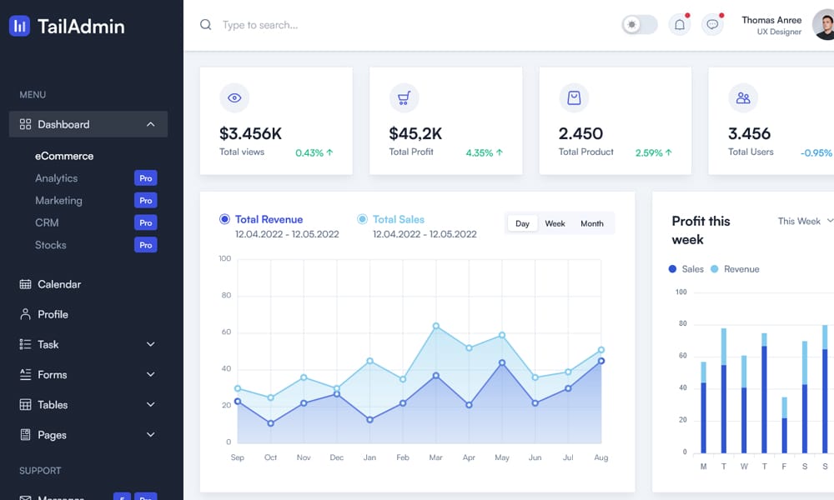Image resolution: width=834 pixels, height=500 pixels.
Task: Select the Total Revenue radio indicator
Action: click(224, 219)
